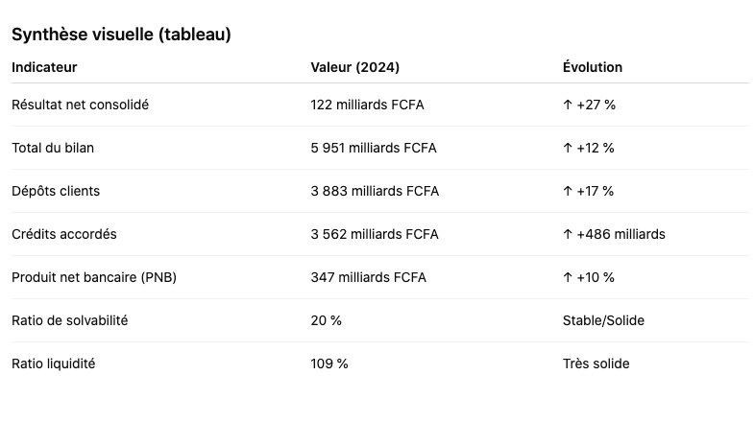Click the 'Résultat net consolidé' cell
Image resolution: width=754 pixels, height=422 pixels.
80,105
